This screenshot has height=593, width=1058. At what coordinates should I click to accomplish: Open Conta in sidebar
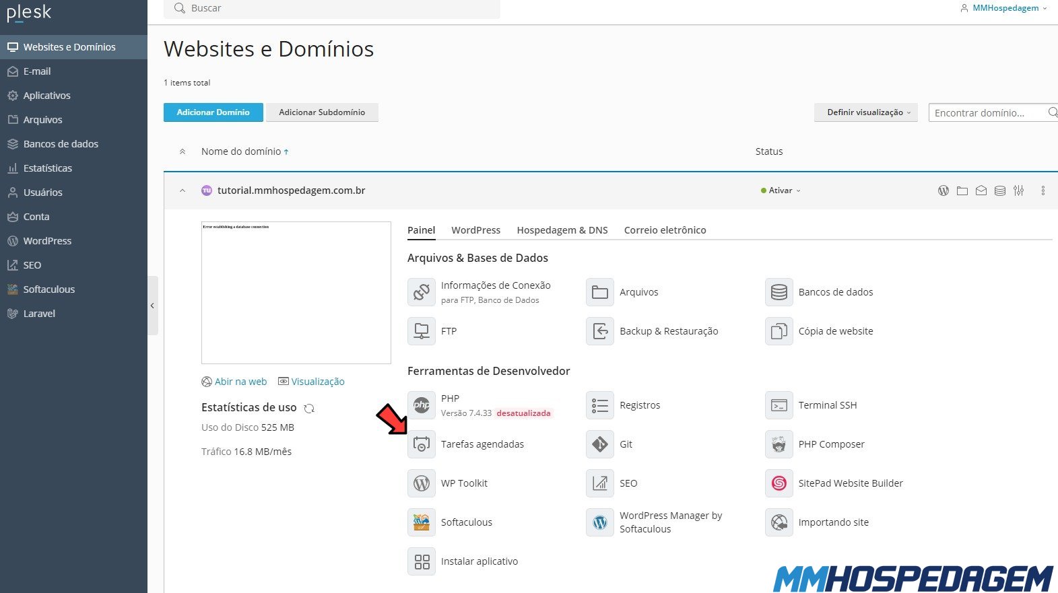[73, 217]
